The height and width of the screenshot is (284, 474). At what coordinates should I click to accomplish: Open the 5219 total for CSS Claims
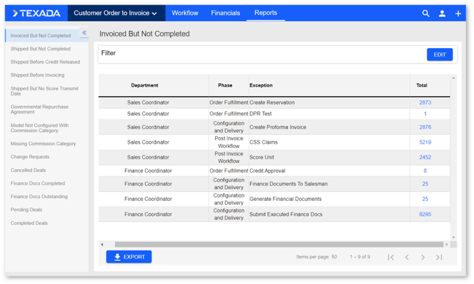(425, 142)
